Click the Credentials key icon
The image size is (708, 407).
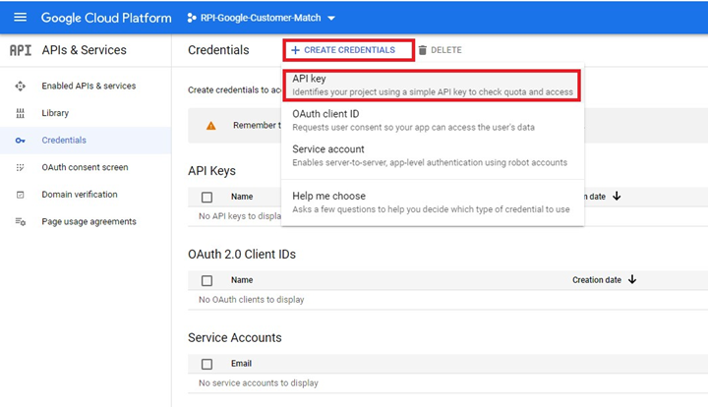pos(20,141)
